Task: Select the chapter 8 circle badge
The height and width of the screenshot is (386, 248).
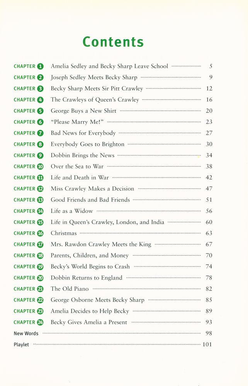Action: click(x=41, y=144)
